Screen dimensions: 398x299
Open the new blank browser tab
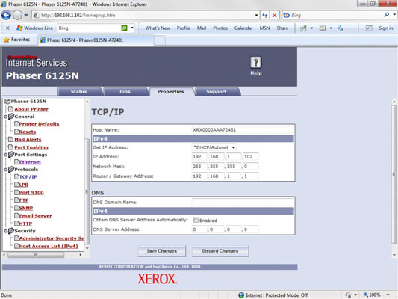[160, 40]
